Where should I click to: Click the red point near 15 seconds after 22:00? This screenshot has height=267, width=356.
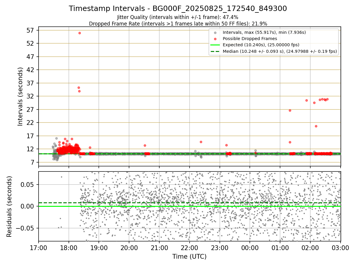point(201,142)
